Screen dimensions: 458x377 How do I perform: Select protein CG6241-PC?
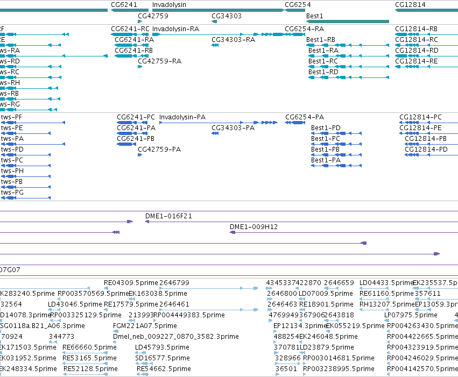(136, 117)
